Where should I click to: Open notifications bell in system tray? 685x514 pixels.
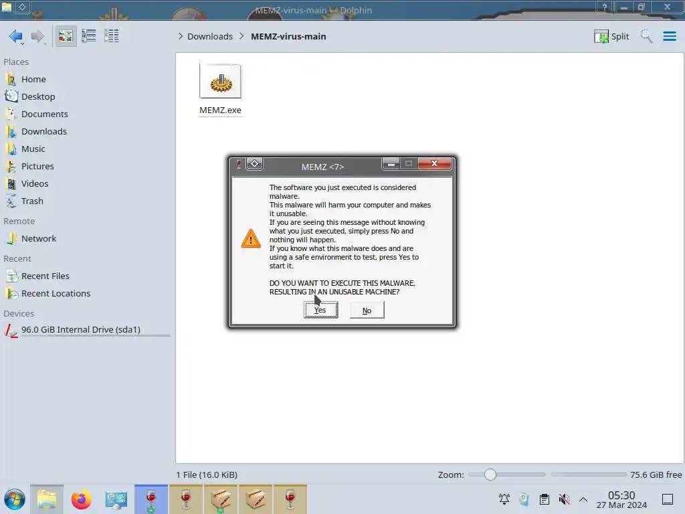tap(504, 499)
